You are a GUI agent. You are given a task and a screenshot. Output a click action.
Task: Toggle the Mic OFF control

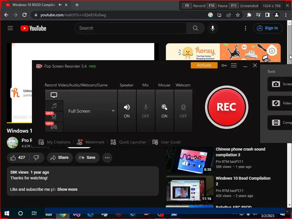coord(146,111)
